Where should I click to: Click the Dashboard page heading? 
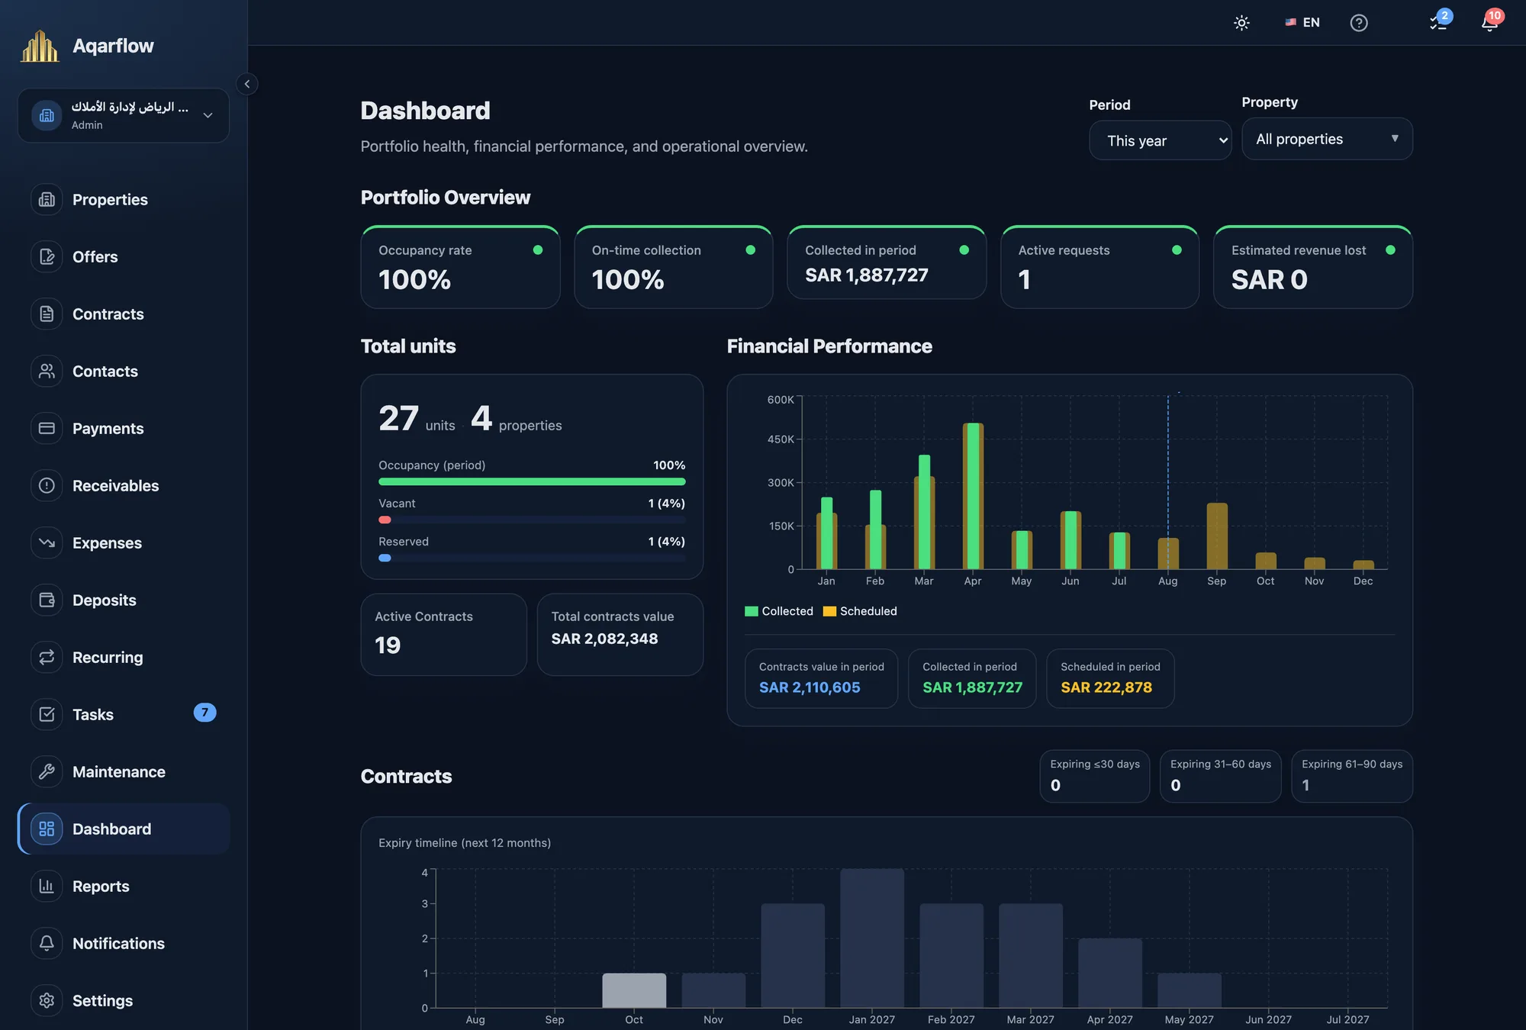click(x=425, y=111)
